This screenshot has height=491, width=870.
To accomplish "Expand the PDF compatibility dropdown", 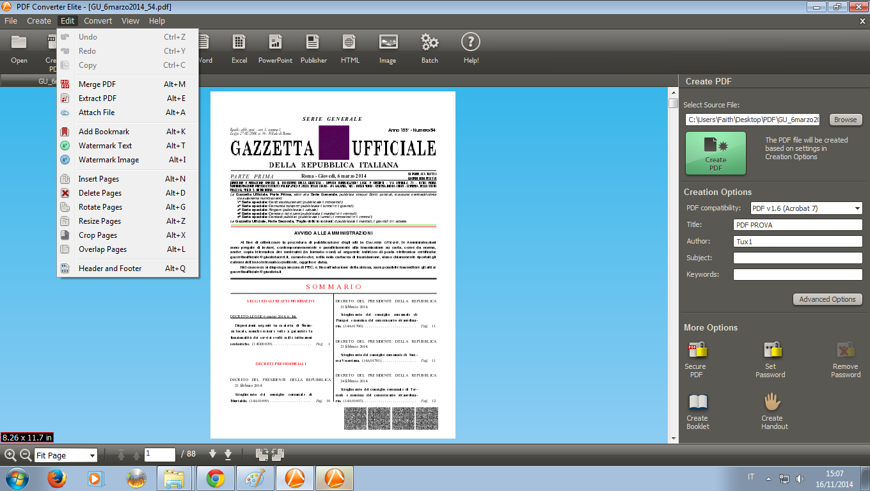I will [857, 208].
